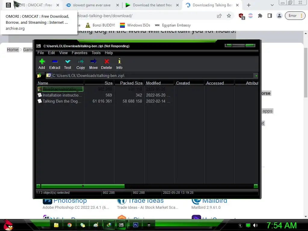This screenshot has width=308, height=231.
Task: Open the Windows ISOs bookmark
Action: [x=135, y=25]
